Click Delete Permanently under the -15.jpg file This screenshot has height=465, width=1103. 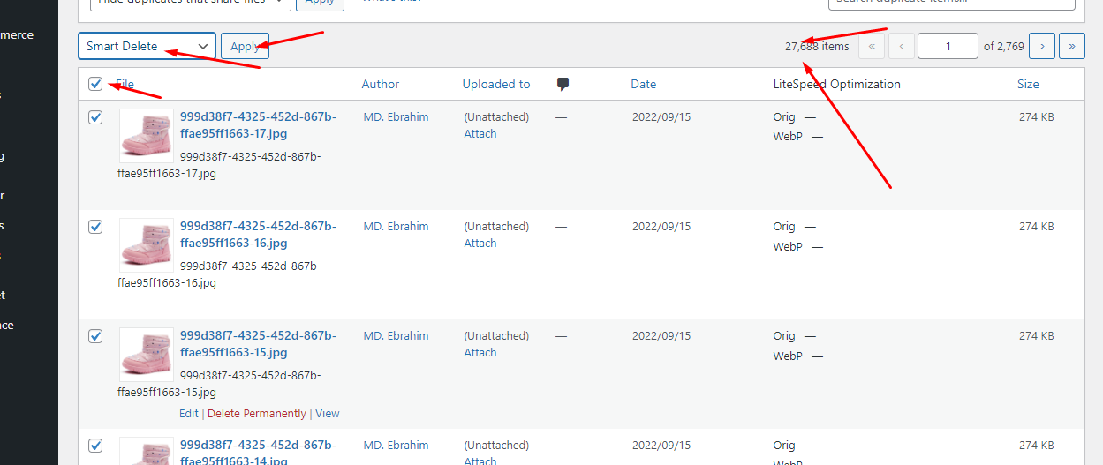tap(257, 413)
